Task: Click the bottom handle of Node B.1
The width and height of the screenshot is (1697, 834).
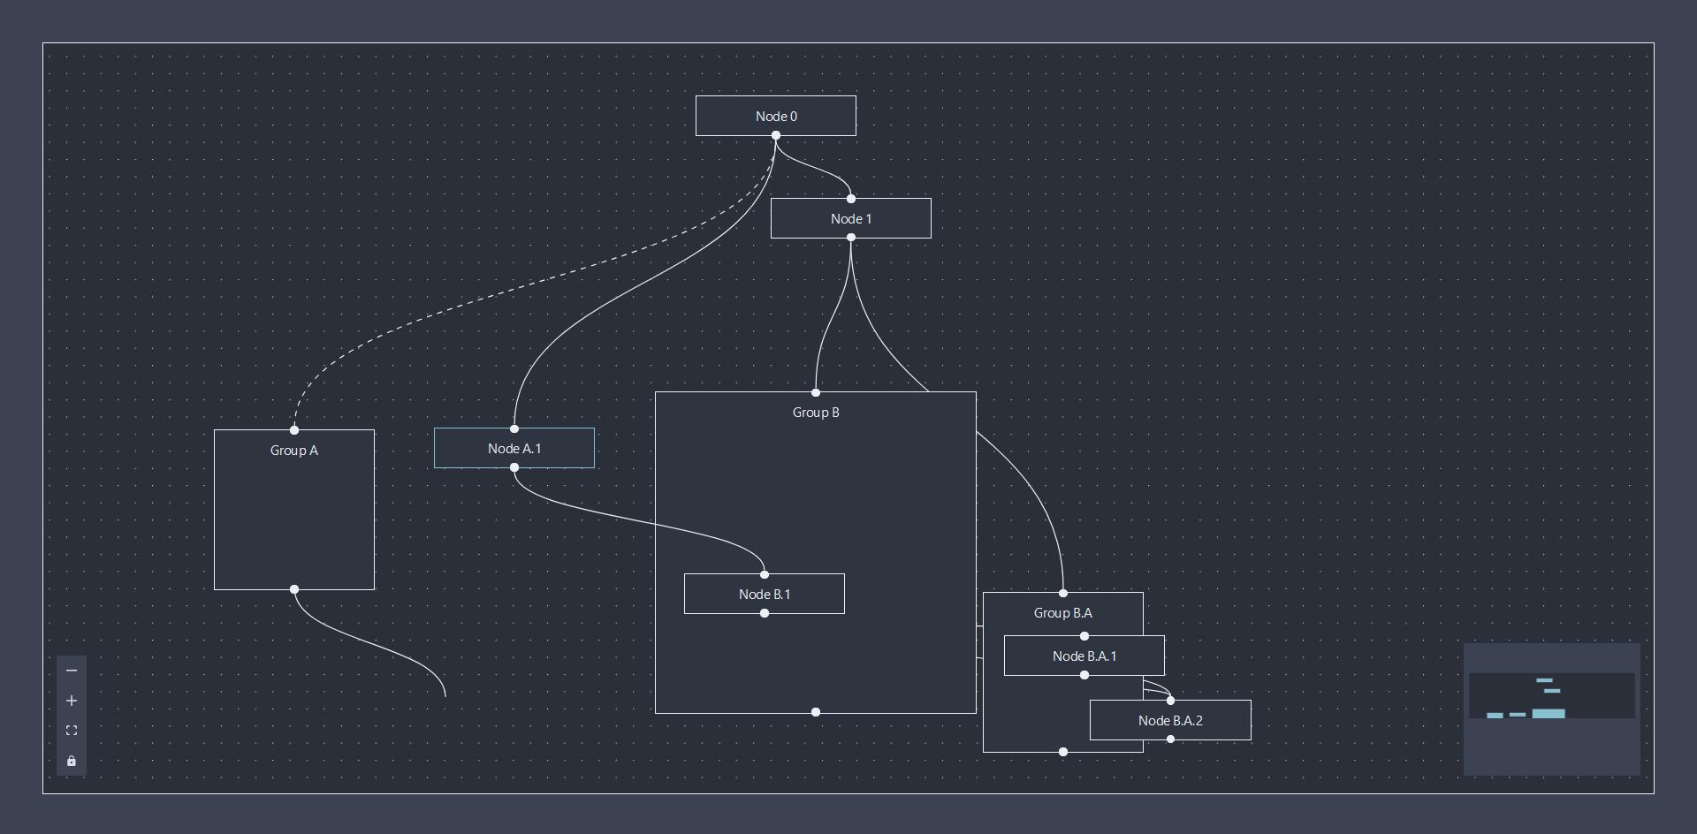Action: coord(764,613)
